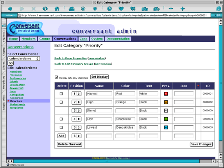Viewport: 224px width, 168px height.
Task: Click the minus text-size toolbar icon
Action: tap(171, 9)
